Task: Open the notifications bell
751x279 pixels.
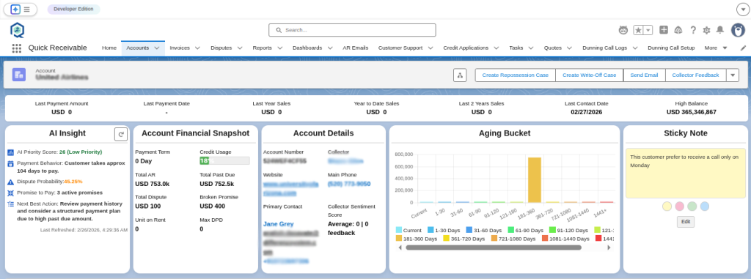Action: [720, 30]
